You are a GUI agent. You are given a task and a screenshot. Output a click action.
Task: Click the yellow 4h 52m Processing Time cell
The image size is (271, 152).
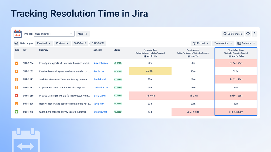coord(150,71)
